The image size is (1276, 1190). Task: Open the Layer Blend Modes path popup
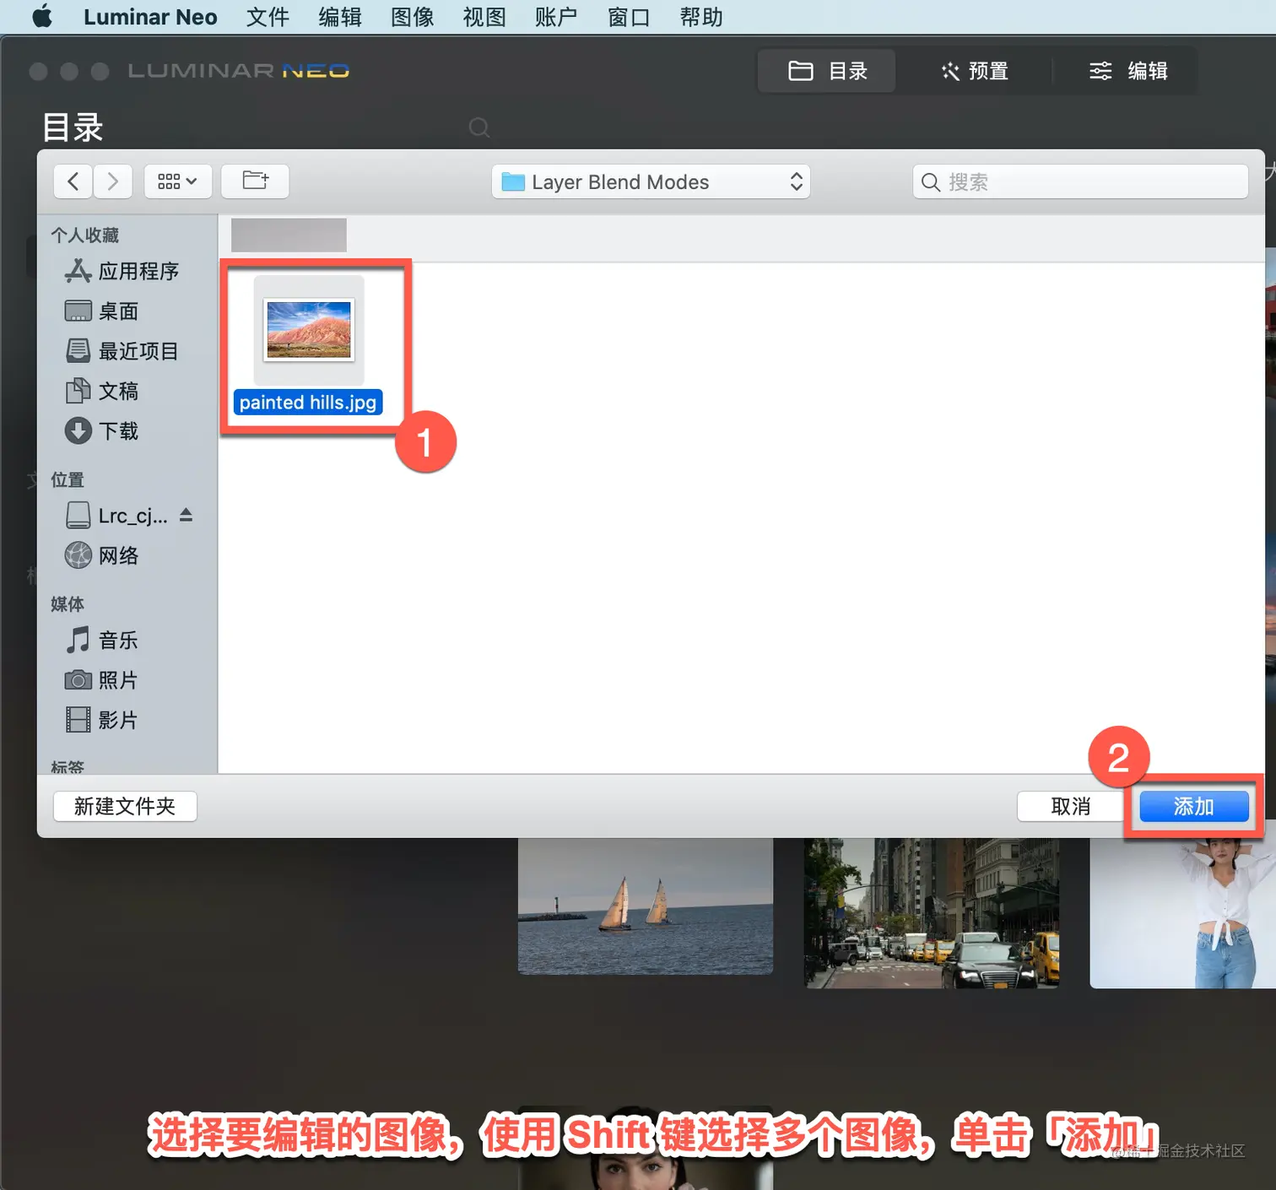[651, 181]
